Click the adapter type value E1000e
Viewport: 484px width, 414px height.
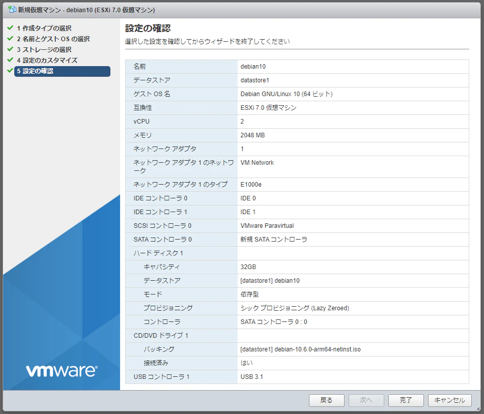(x=251, y=185)
